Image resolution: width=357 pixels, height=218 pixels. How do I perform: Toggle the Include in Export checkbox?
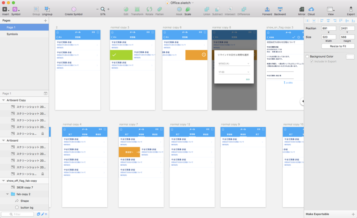(x=312, y=61)
